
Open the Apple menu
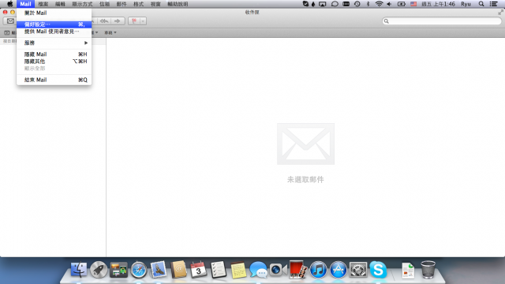(10, 4)
